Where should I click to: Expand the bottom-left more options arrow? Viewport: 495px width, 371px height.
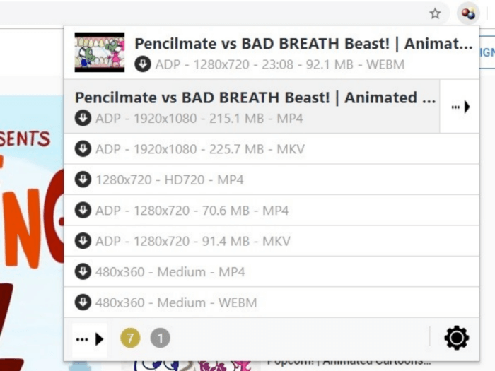pos(90,339)
